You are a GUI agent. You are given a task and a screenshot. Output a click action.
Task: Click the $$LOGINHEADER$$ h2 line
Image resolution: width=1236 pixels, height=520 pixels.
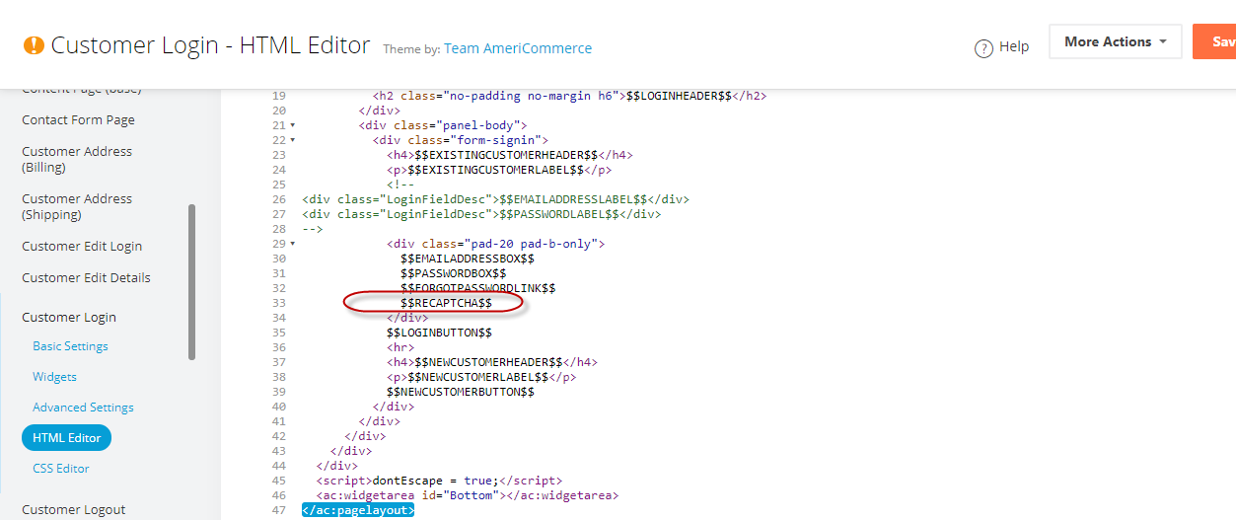point(569,96)
